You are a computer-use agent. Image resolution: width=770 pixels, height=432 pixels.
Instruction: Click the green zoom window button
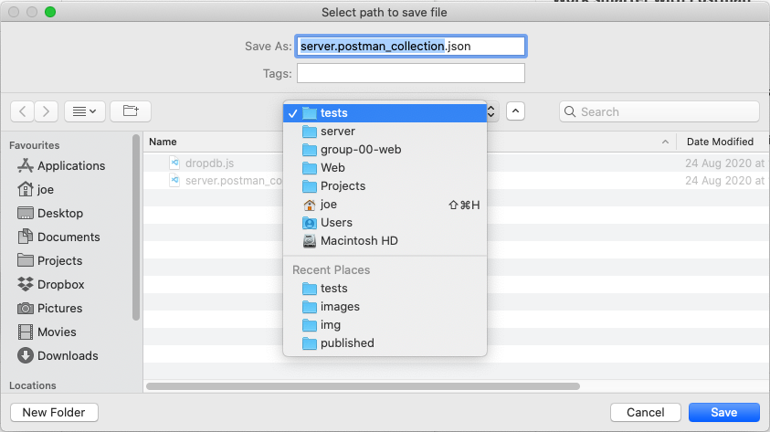(50, 12)
